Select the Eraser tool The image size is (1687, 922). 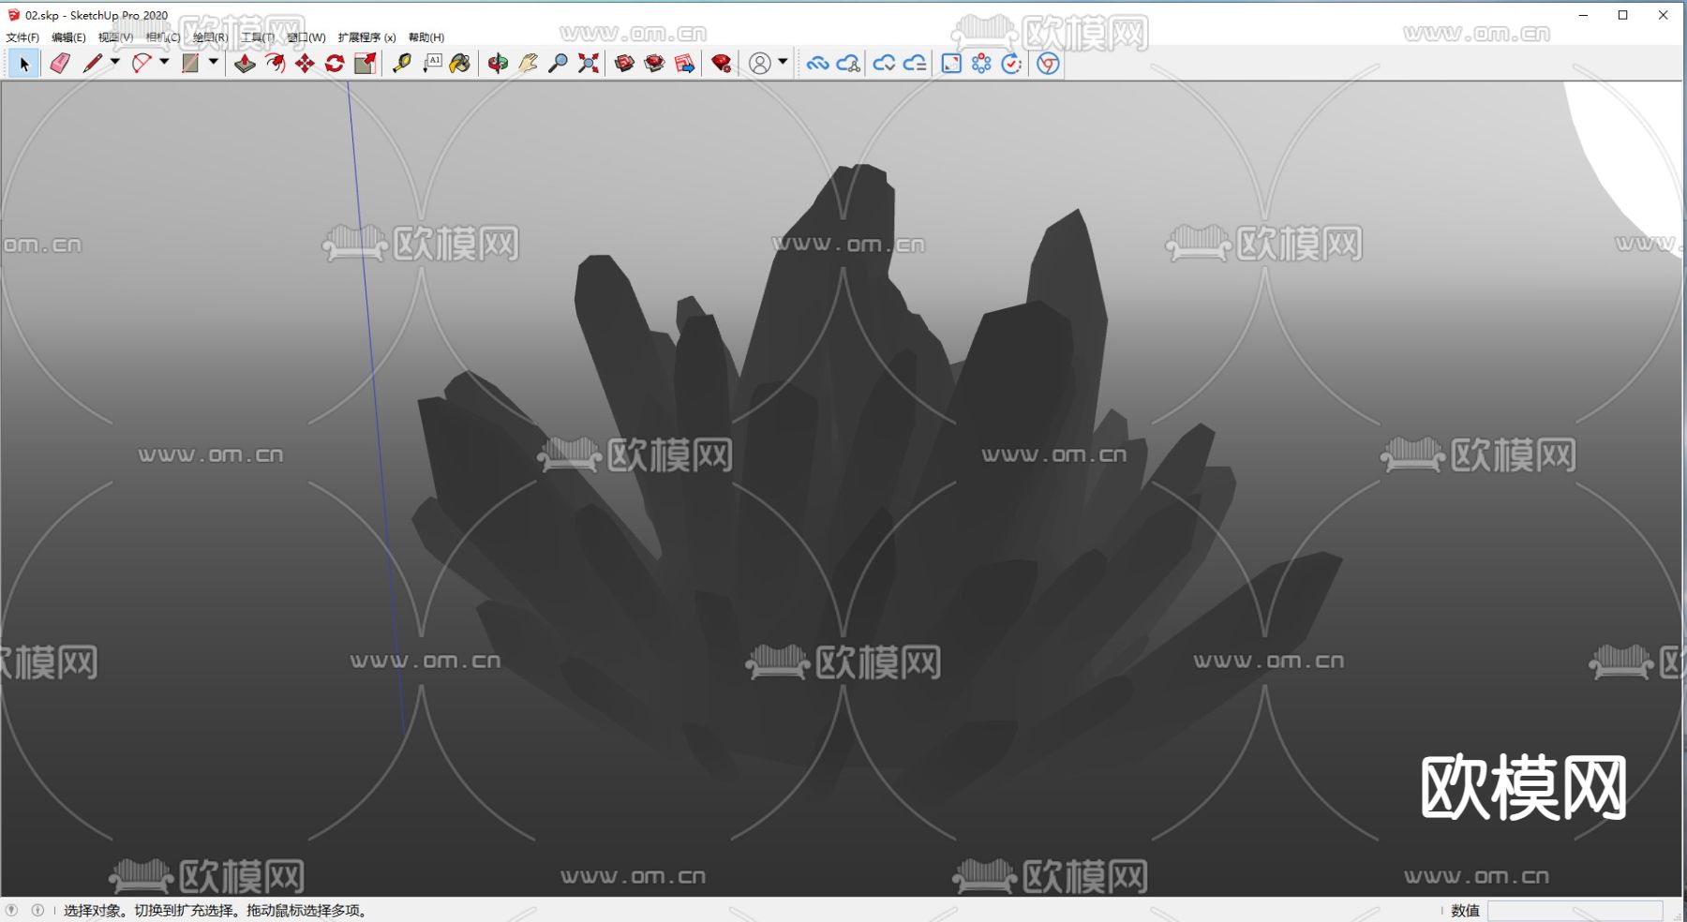click(59, 64)
